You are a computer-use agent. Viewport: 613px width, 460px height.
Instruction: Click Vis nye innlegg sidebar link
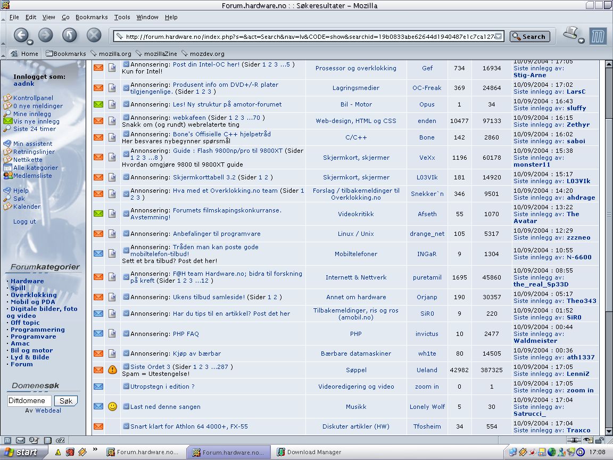coord(36,121)
